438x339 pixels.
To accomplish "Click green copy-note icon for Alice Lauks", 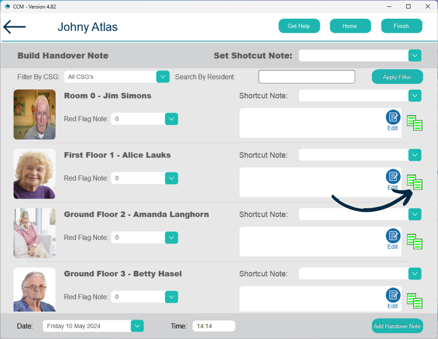I will (415, 183).
